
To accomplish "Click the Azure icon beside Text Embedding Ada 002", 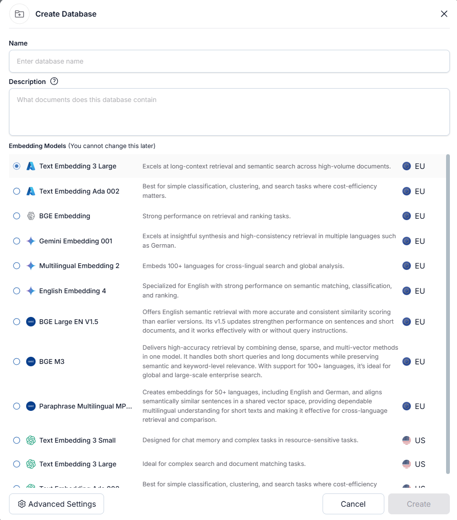I will tap(31, 191).
